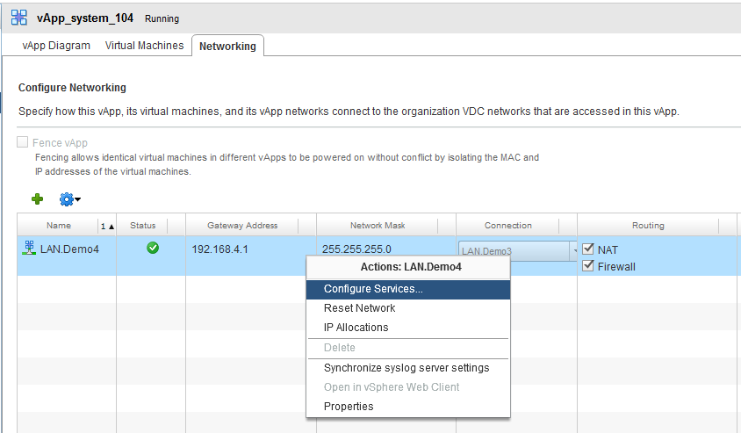Viewport: 741px width, 433px height.
Task: Select the Networking tab
Action: click(227, 46)
